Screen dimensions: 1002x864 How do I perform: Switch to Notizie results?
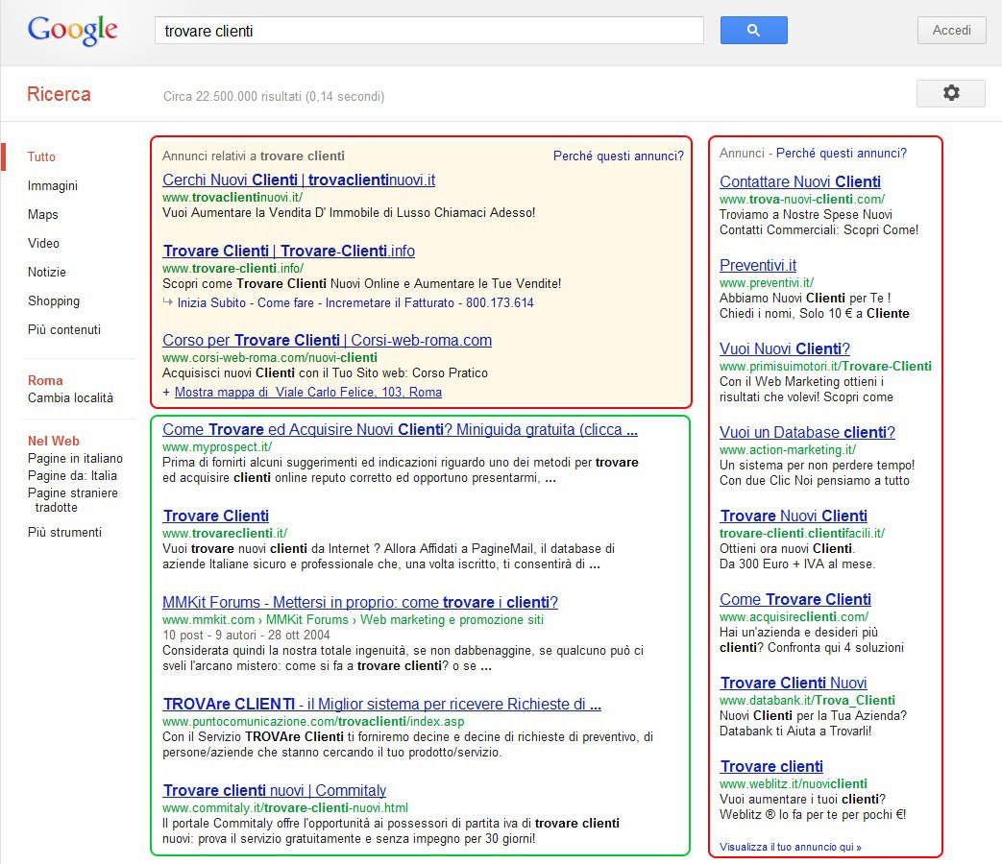click(47, 272)
